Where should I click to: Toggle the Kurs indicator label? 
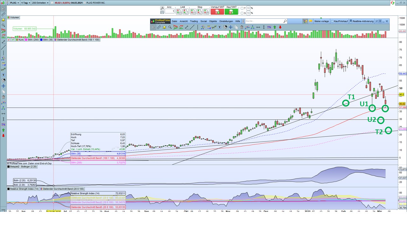(x=20, y=40)
